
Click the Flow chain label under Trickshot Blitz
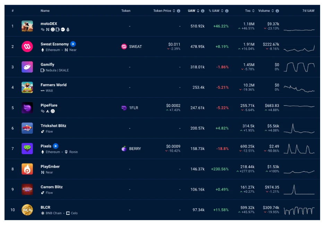pos(49,132)
